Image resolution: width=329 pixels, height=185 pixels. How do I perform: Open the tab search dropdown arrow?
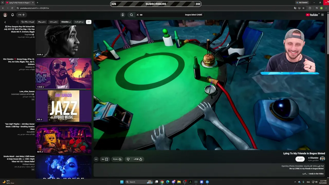[x=2, y=3]
